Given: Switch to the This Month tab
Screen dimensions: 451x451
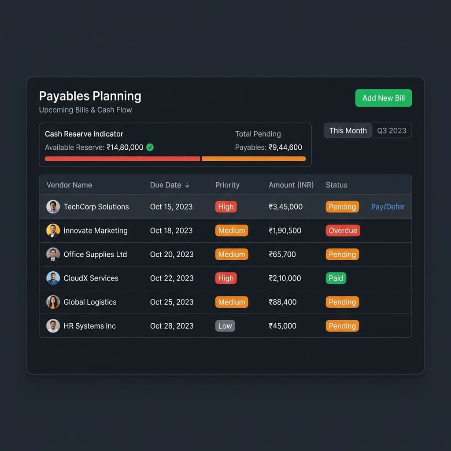Looking at the screenshot, I should (348, 130).
